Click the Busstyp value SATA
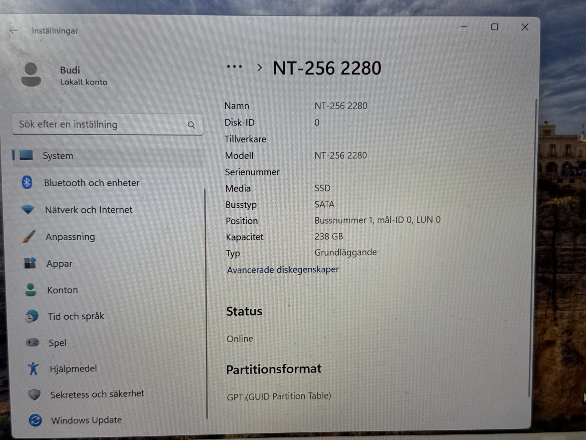586x440 pixels. pyautogui.click(x=324, y=204)
